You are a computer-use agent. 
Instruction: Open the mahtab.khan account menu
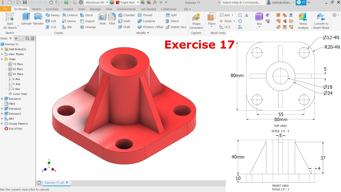pos(281,2)
